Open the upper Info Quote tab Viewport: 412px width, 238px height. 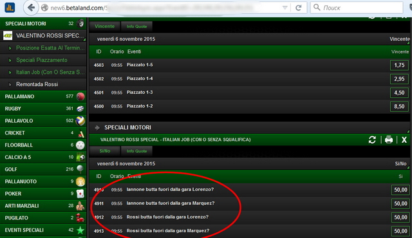(136, 26)
